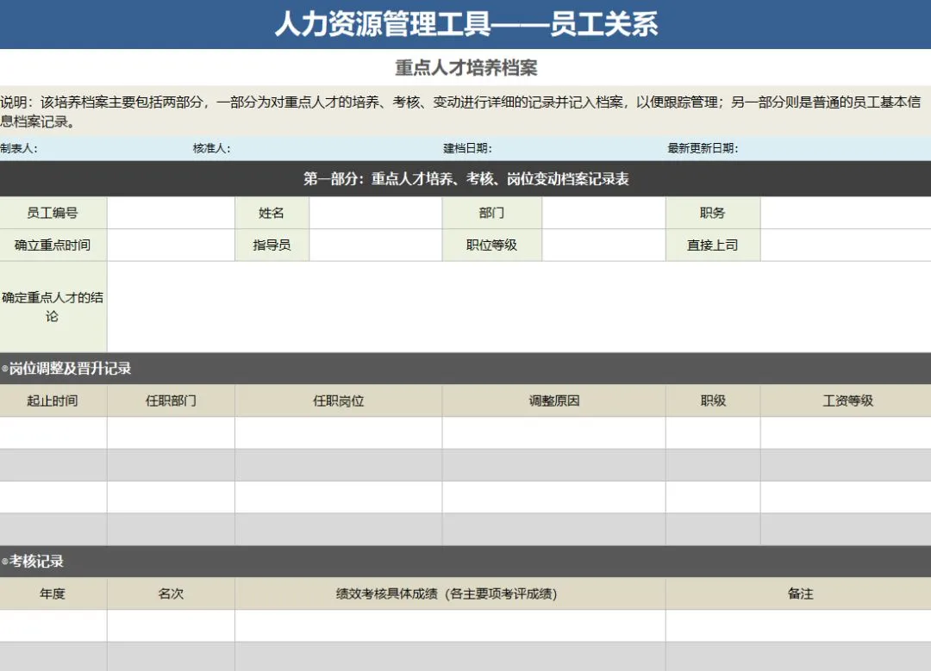Select the 指导员 label cell
Image resolution: width=931 pixels, height=671 pixels.
click(x=272, y=245)
